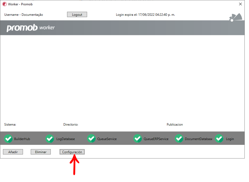Click the Eliminar button
Image resolution: width=249 pixels, height=182 pixels.
[x=41, y=152]
